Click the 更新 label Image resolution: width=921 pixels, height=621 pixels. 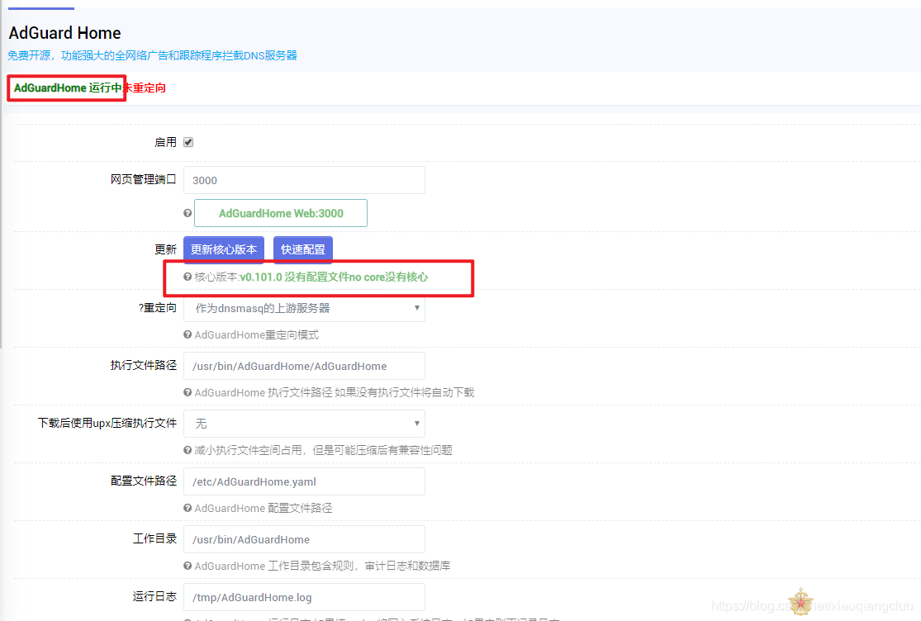[x=165, y=249]
